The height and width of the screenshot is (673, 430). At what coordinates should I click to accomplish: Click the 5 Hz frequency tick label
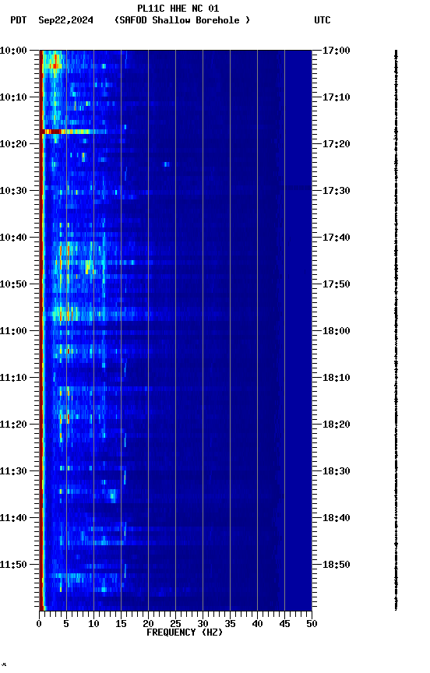(x=66, y=624)
